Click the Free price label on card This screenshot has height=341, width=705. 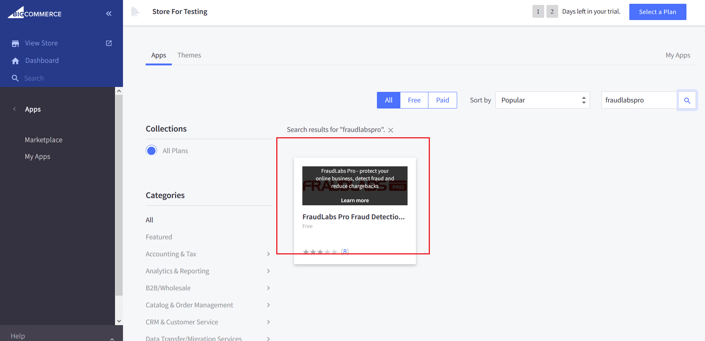307,226
